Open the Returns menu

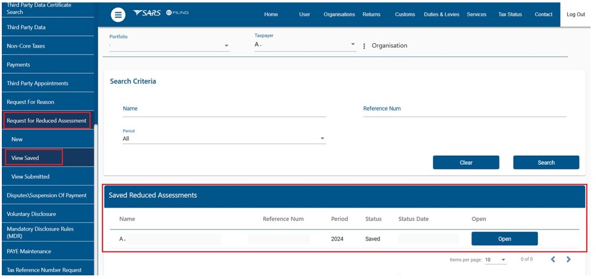point(371,15)
